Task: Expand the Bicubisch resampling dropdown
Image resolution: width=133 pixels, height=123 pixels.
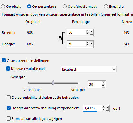Action: pyautogui.click(x=114, y=69)
